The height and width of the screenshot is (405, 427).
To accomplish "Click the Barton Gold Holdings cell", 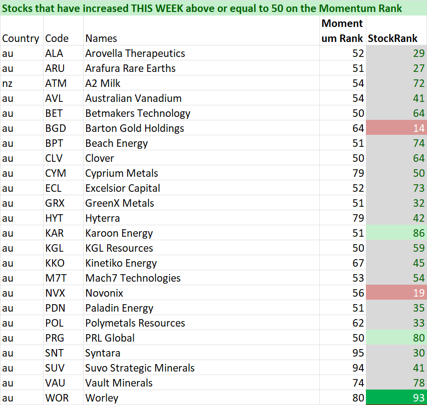I will [x=201, y=128].
